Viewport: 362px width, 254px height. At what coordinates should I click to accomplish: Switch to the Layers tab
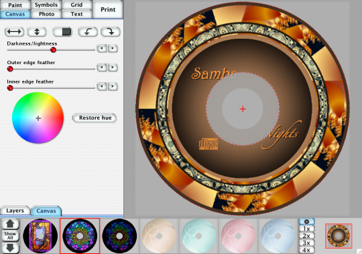15,211
